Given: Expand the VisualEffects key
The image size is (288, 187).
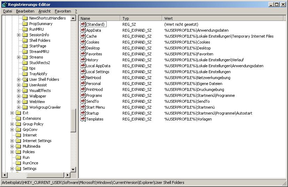Looking at the screenshot, I should coord(18,91).
